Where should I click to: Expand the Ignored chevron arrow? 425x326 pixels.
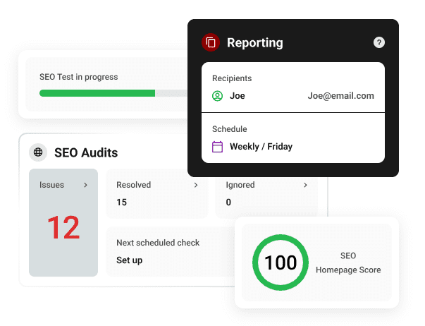[305, 185]
